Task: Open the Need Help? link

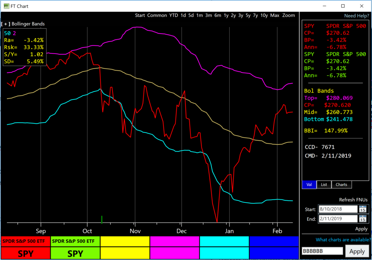Action: (356, 16)
